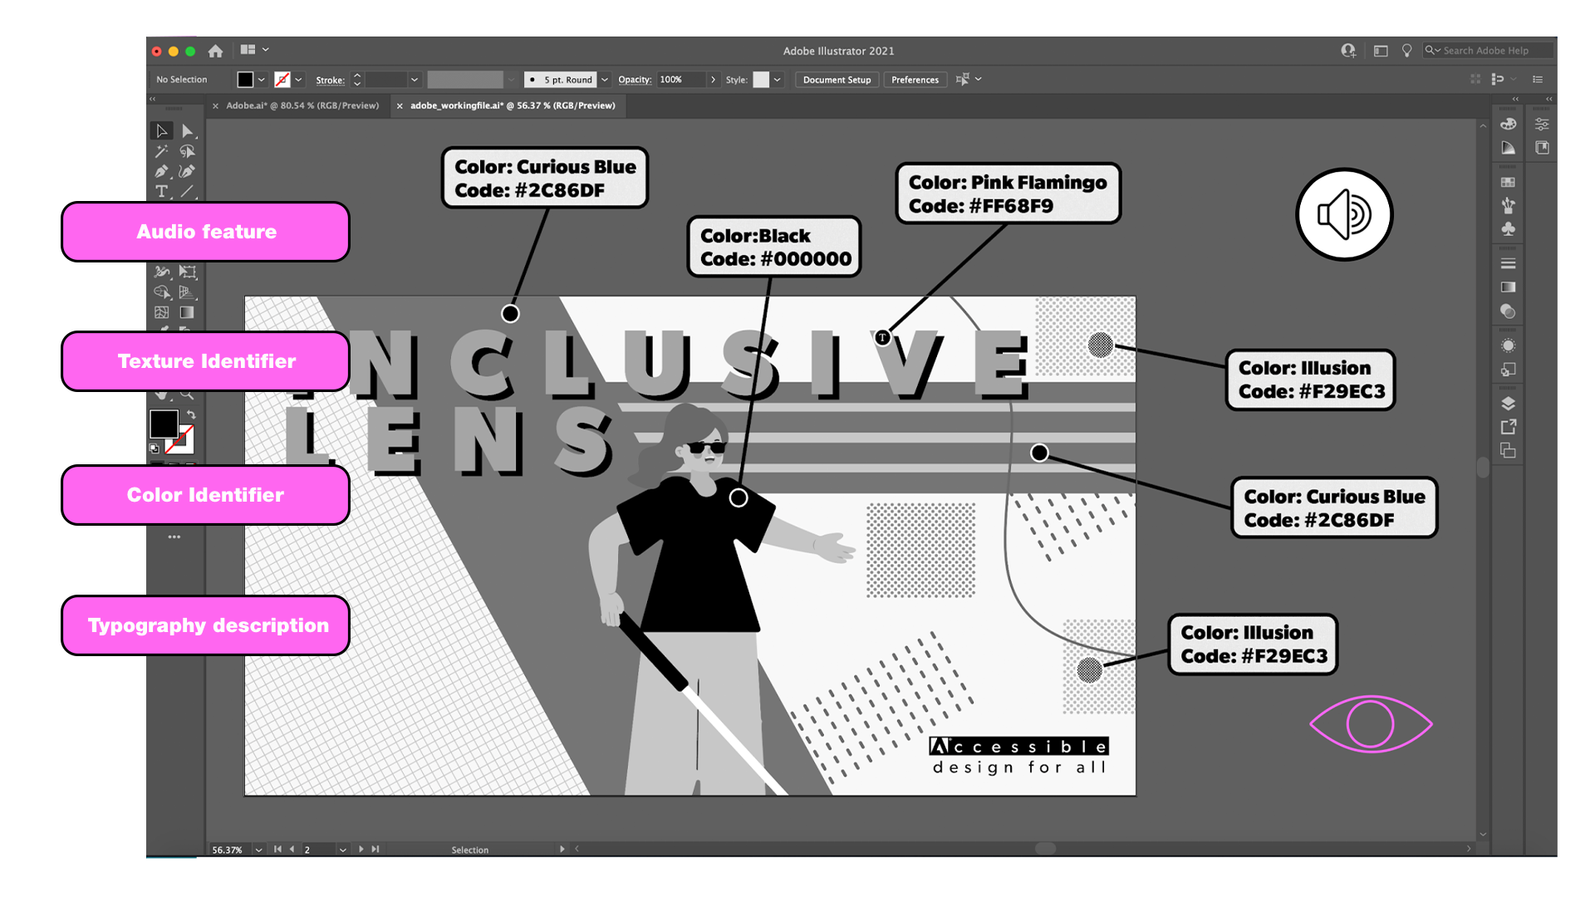Open the Symbols panel club icon
The width and height of the screenshot is (1595, 897).
coord(1509,228)
